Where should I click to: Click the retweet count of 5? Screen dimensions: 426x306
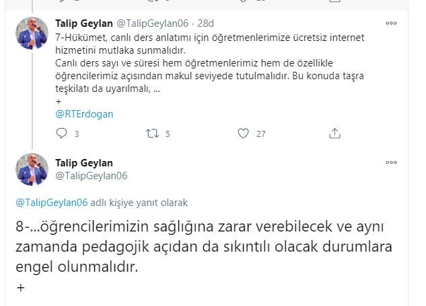pos(168,134)
